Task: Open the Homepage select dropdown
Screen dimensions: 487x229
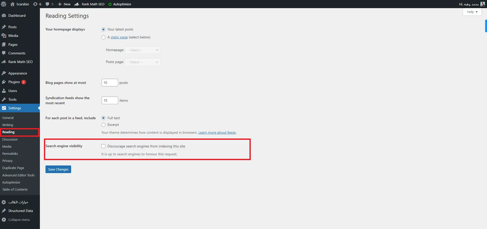Action: pos(143,50)
